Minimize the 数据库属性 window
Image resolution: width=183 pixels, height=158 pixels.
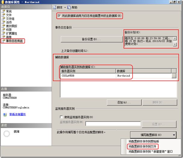(171, 2)
